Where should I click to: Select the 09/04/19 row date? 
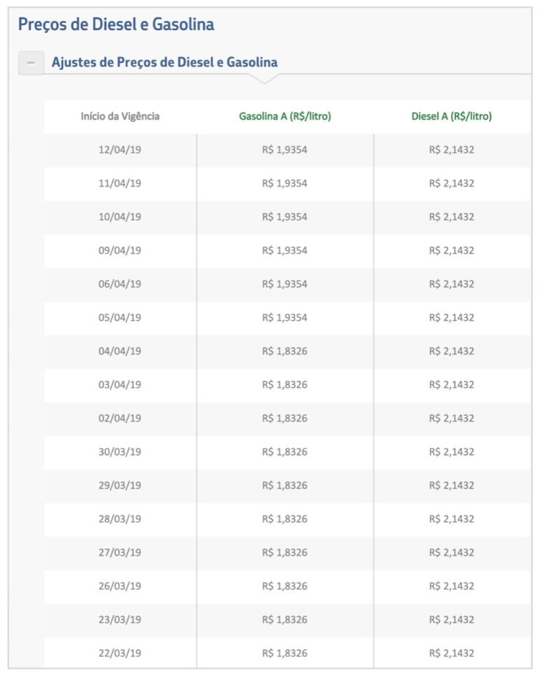pos(120,250)
